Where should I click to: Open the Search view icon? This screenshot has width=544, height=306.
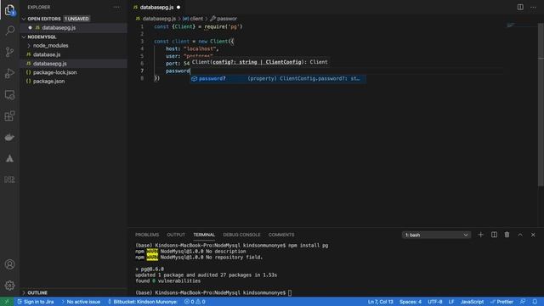(x=9, y=31)
